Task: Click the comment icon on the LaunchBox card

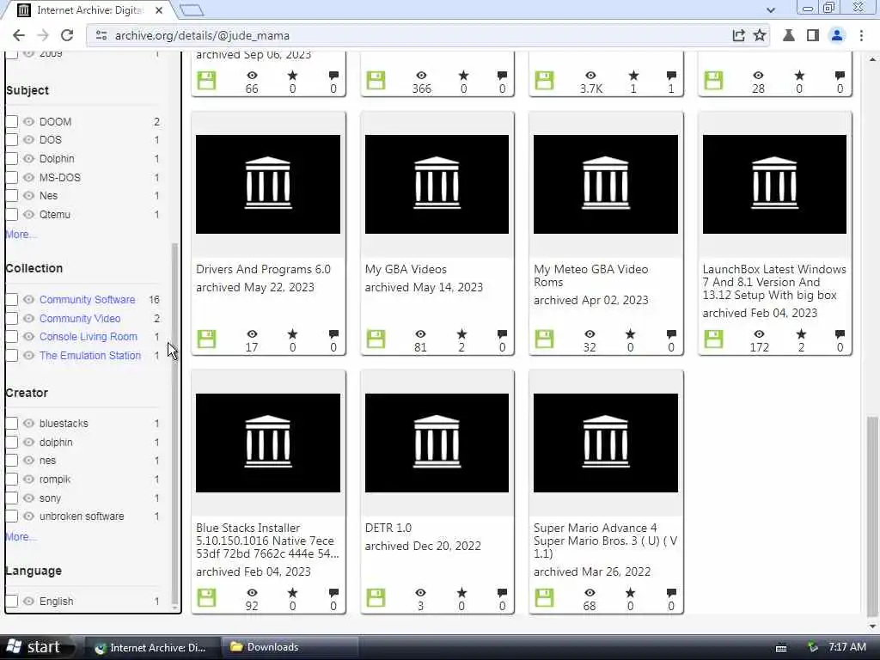Action: (x=840, y=334)
